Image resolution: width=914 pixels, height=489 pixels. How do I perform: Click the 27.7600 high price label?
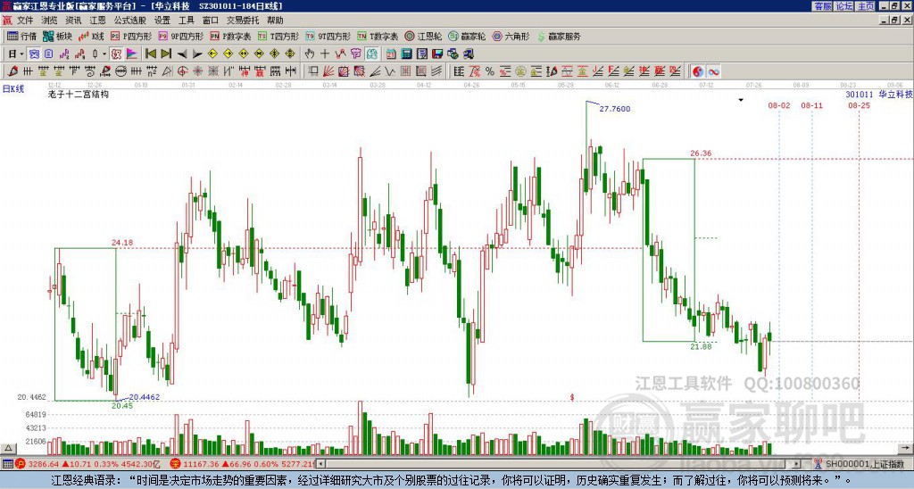615,109
